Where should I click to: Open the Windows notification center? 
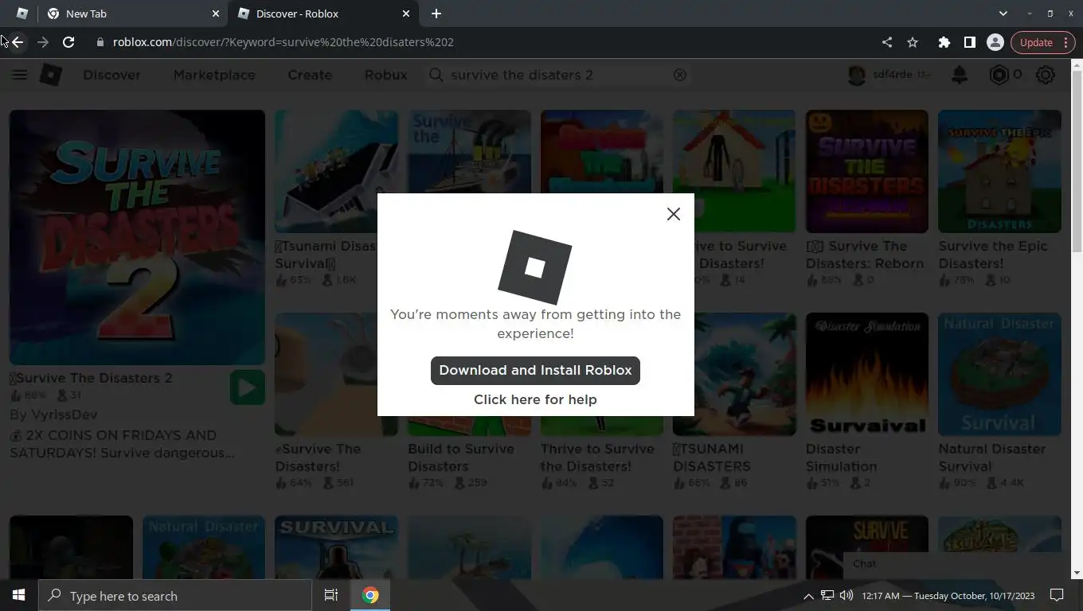point(1057,595)
